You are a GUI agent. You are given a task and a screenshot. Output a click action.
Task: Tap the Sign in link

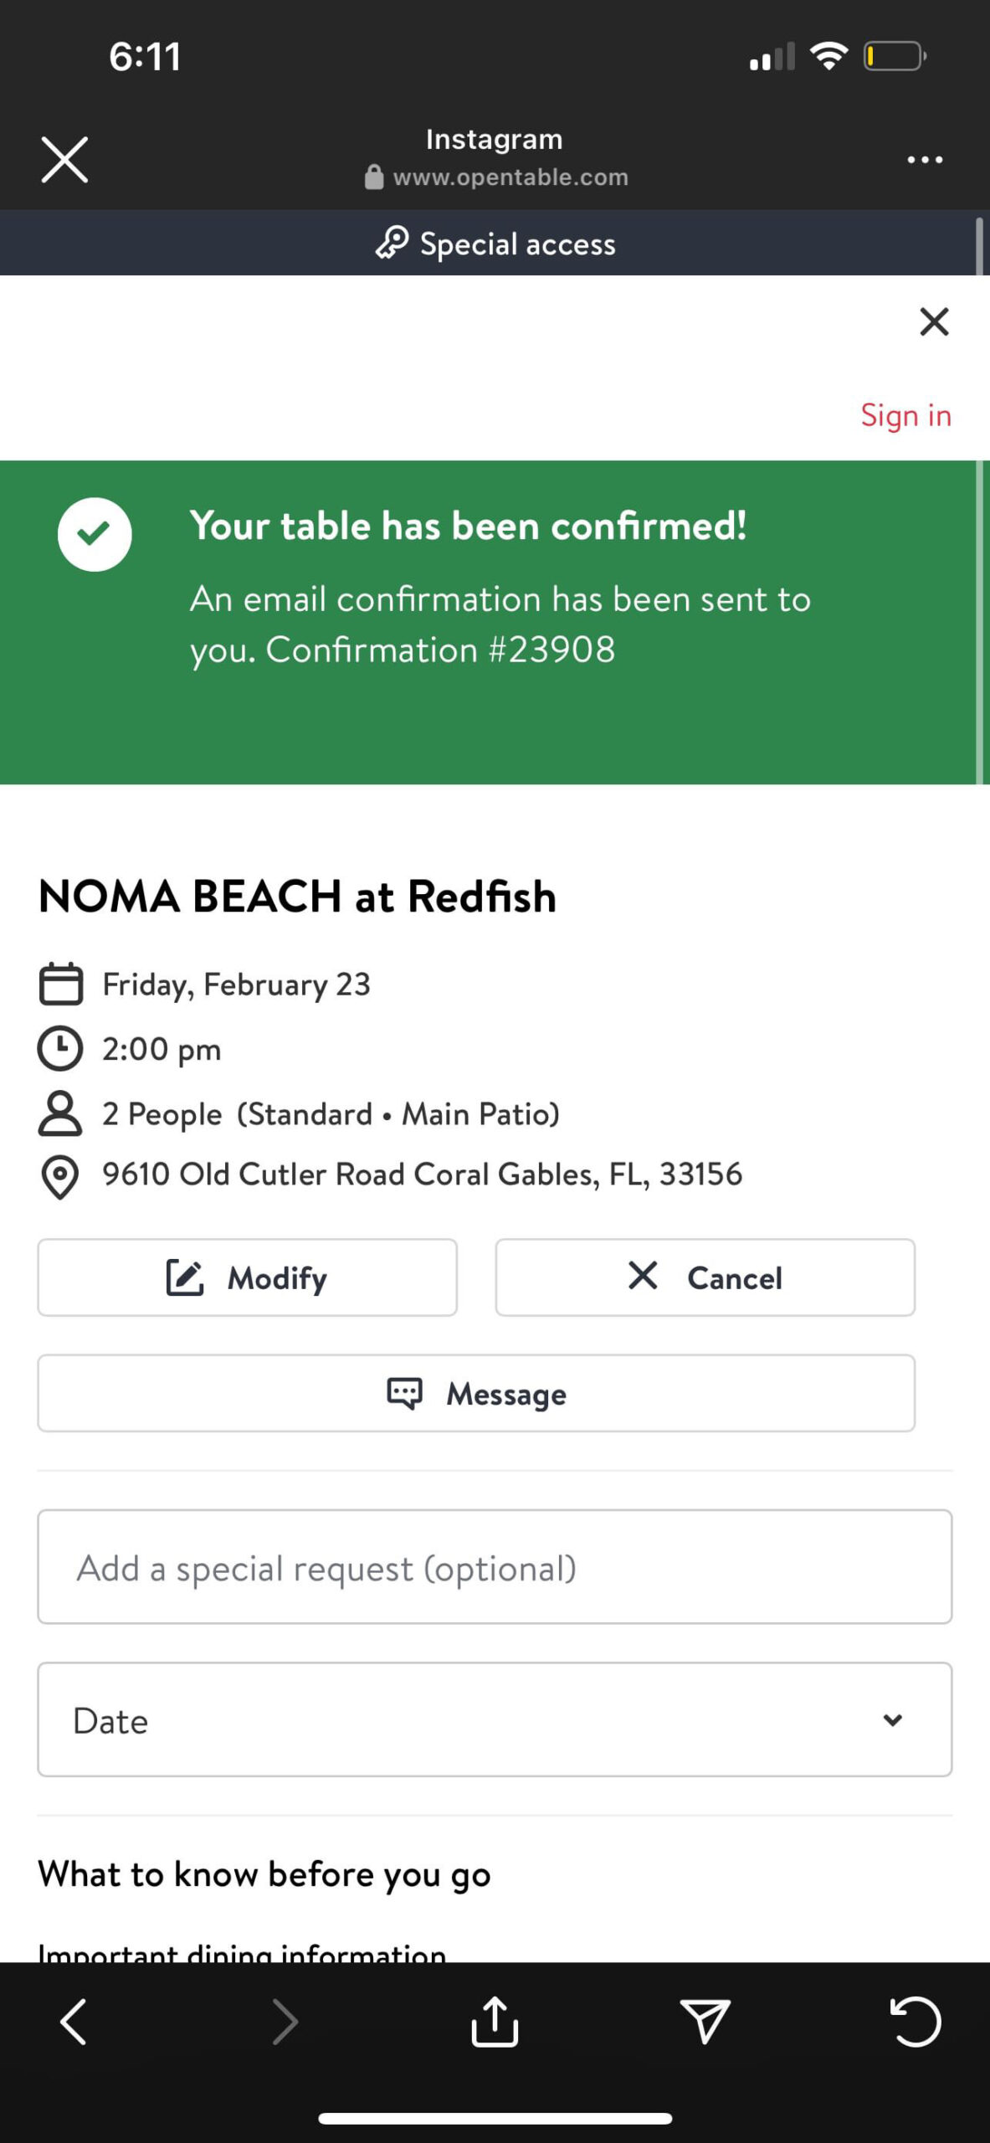905,415
